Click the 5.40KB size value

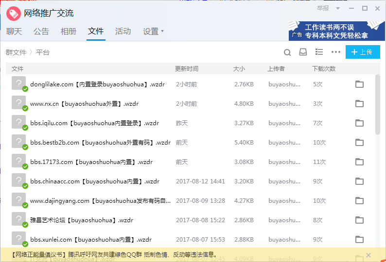click(244, 143)
